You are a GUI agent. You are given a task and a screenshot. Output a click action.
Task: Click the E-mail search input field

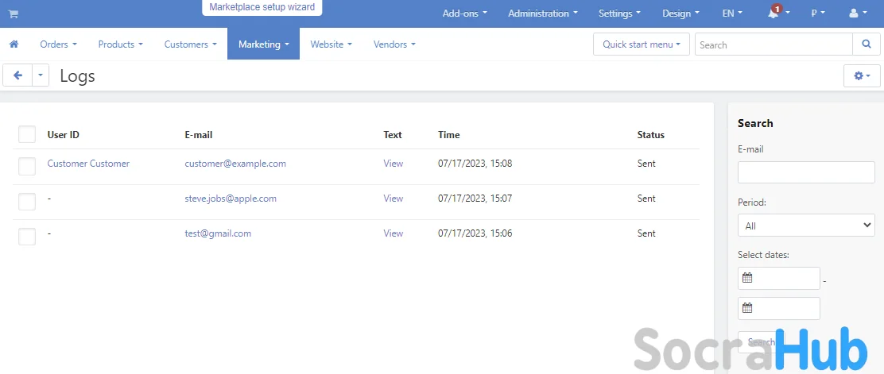[805, 172]
